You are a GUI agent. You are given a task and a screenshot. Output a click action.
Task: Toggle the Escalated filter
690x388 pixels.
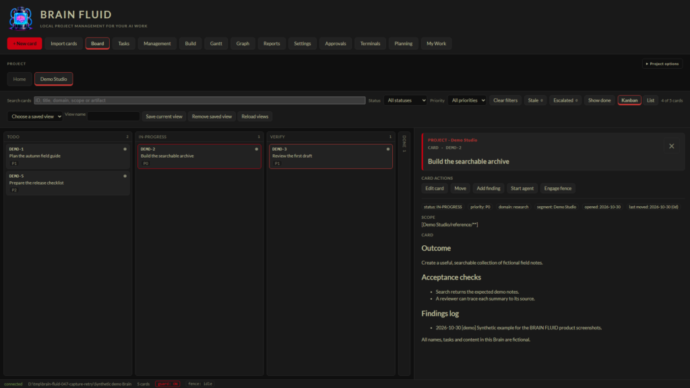click(x=565, y=100)
